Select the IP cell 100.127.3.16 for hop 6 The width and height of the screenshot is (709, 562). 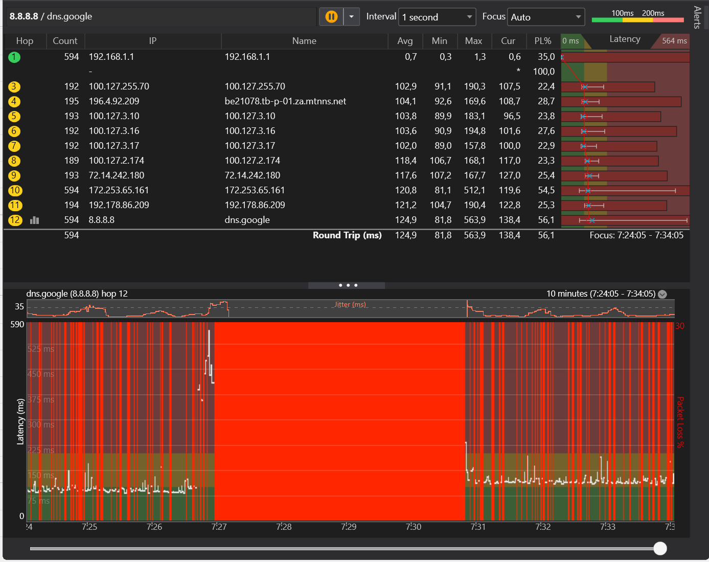(x=114, y=131)
